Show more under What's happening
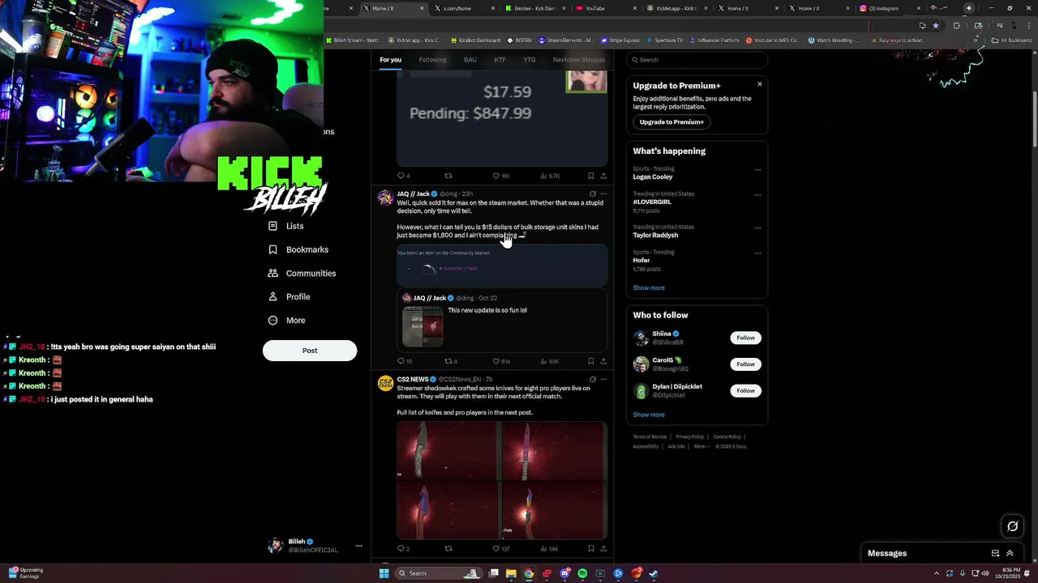The width and height of the screenshot is (1038, 583). [x=649, y=288]
